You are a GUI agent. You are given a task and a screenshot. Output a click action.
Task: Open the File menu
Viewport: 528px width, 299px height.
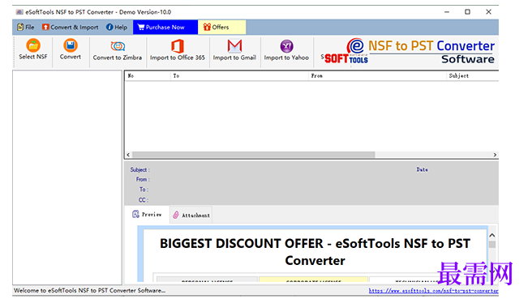click(26, 28)
